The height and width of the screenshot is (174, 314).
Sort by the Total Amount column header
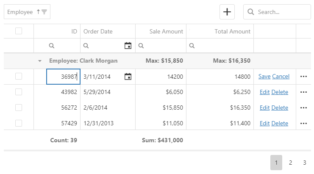coord(233,31)
